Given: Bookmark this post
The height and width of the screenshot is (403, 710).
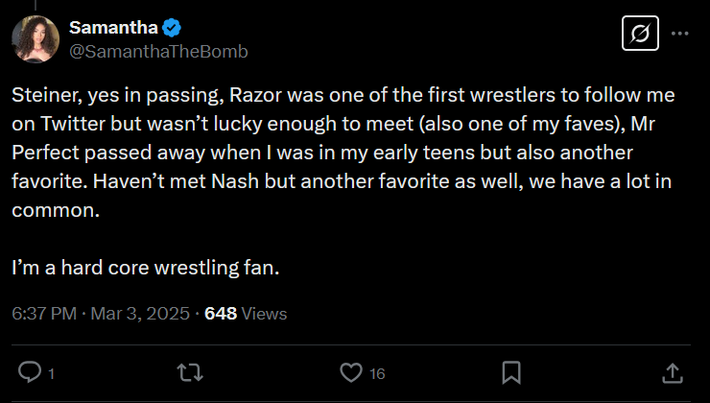Looking at the screenshot, I should click(x=512, y=372).
